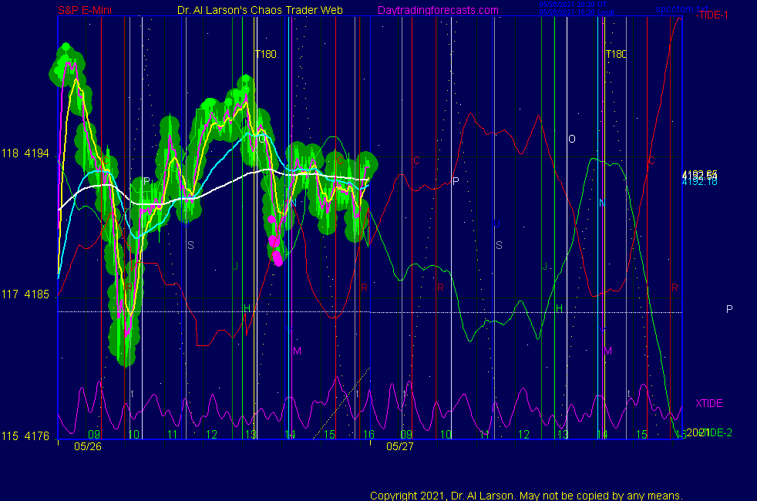Image resolution: width=757 pixels, height=501 pixels.
Task: Click the cyan "4192.18" price readout
Action: pos(699,182)
